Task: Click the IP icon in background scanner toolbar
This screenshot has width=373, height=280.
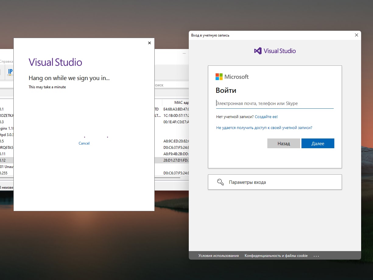Action: click(10, 72)
